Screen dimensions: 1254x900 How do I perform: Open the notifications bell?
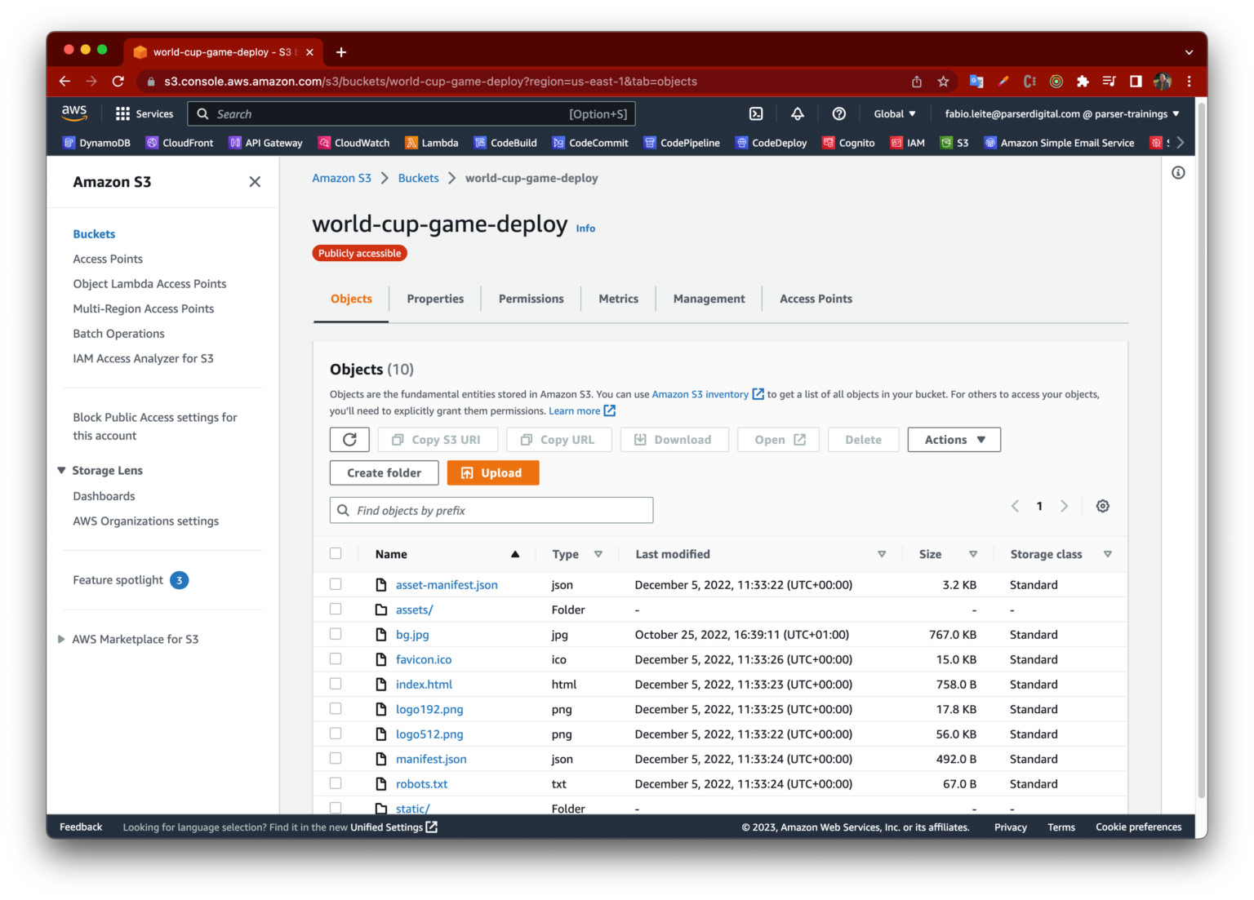pyautogui.click(x=797, y=114)
